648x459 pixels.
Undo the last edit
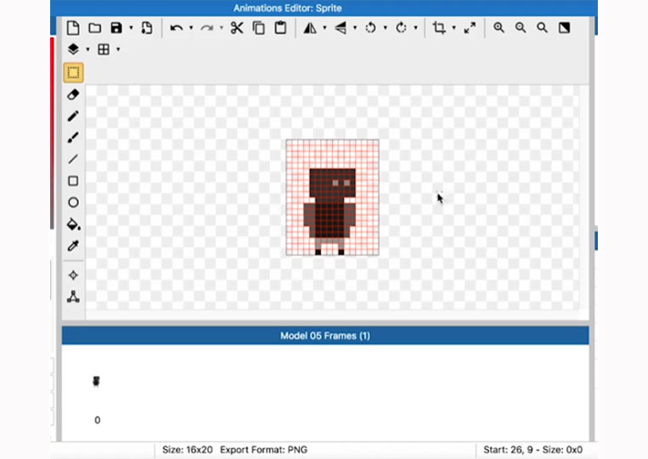[x=177, y=28]
